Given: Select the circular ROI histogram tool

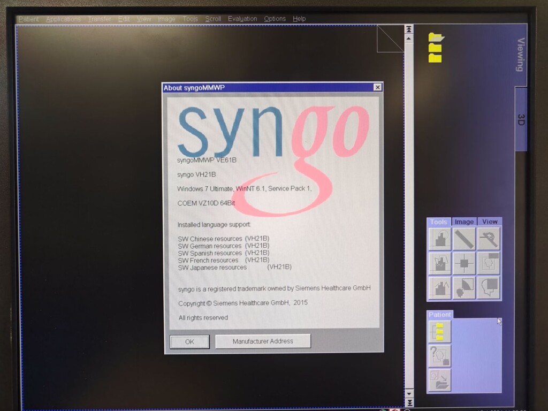Looking at the screenshot, I should click(x=439, y=239).
